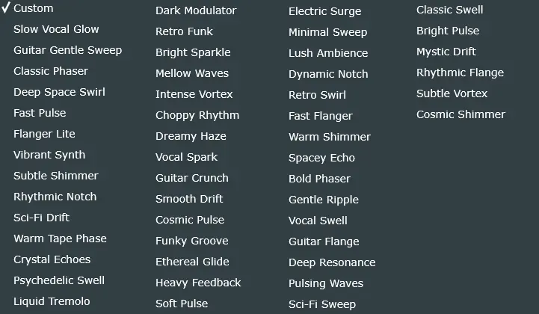Choose the Guitar Crunch preset

[x=192, y=178]
